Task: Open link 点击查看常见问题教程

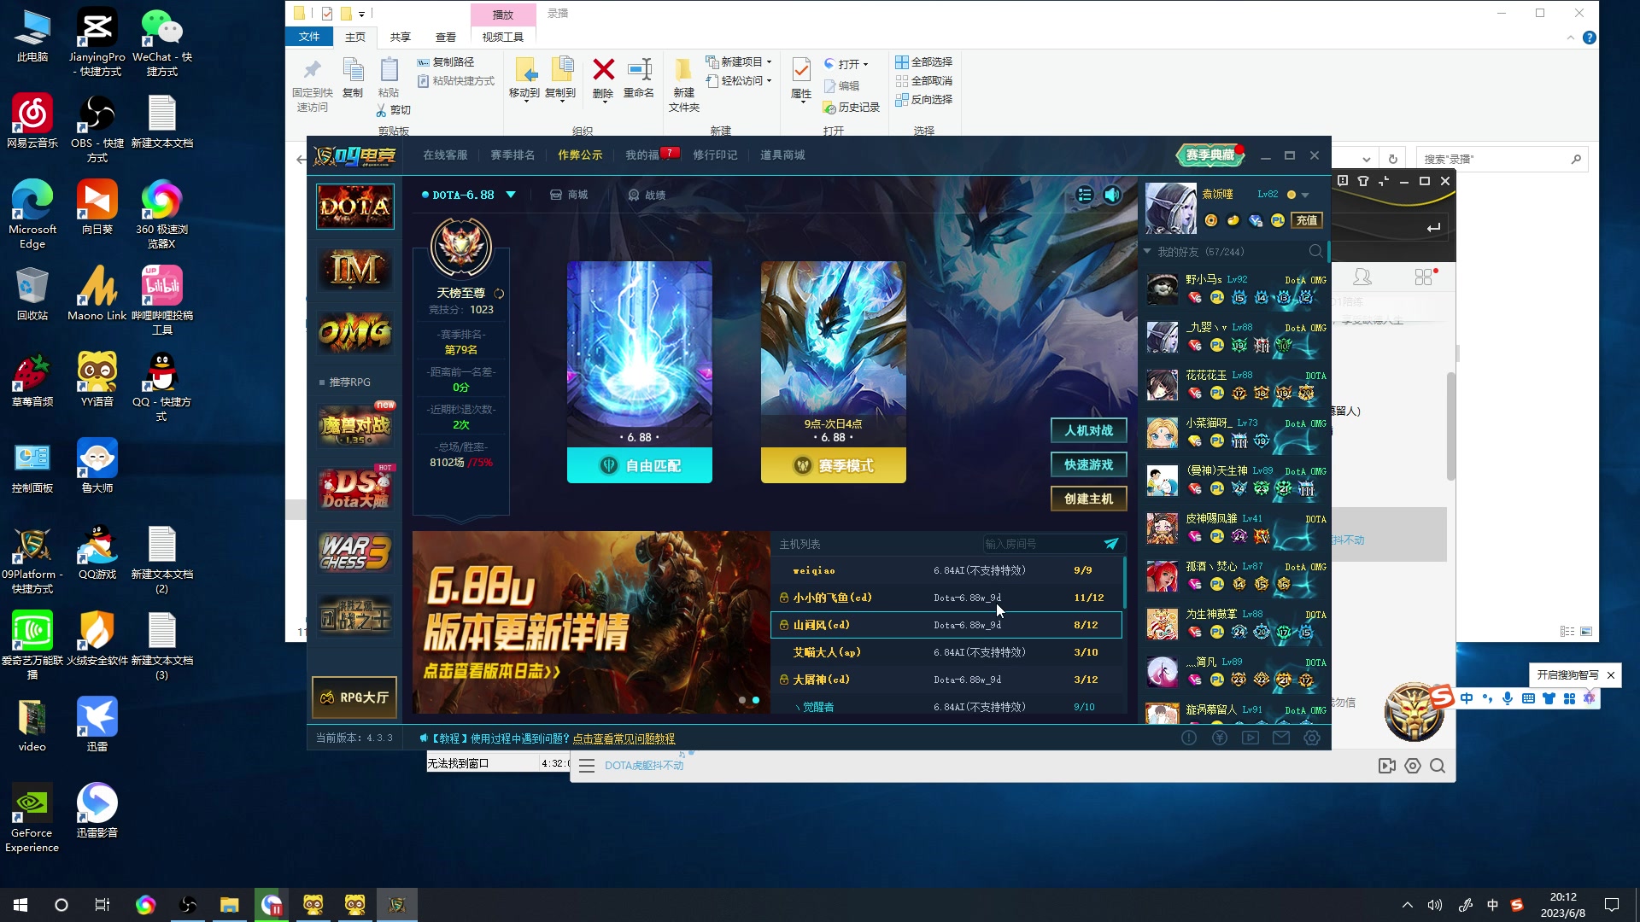Action: (624, 738)
